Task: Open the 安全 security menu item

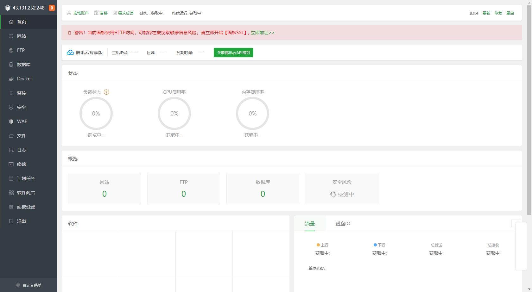Action: click(x=28, y=107)
